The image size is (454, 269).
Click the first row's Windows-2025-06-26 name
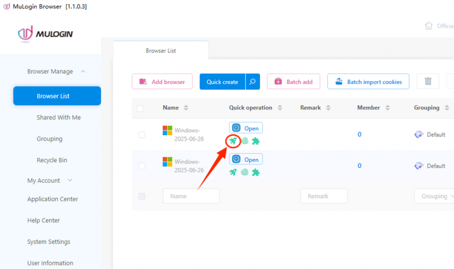coord(189,135)
